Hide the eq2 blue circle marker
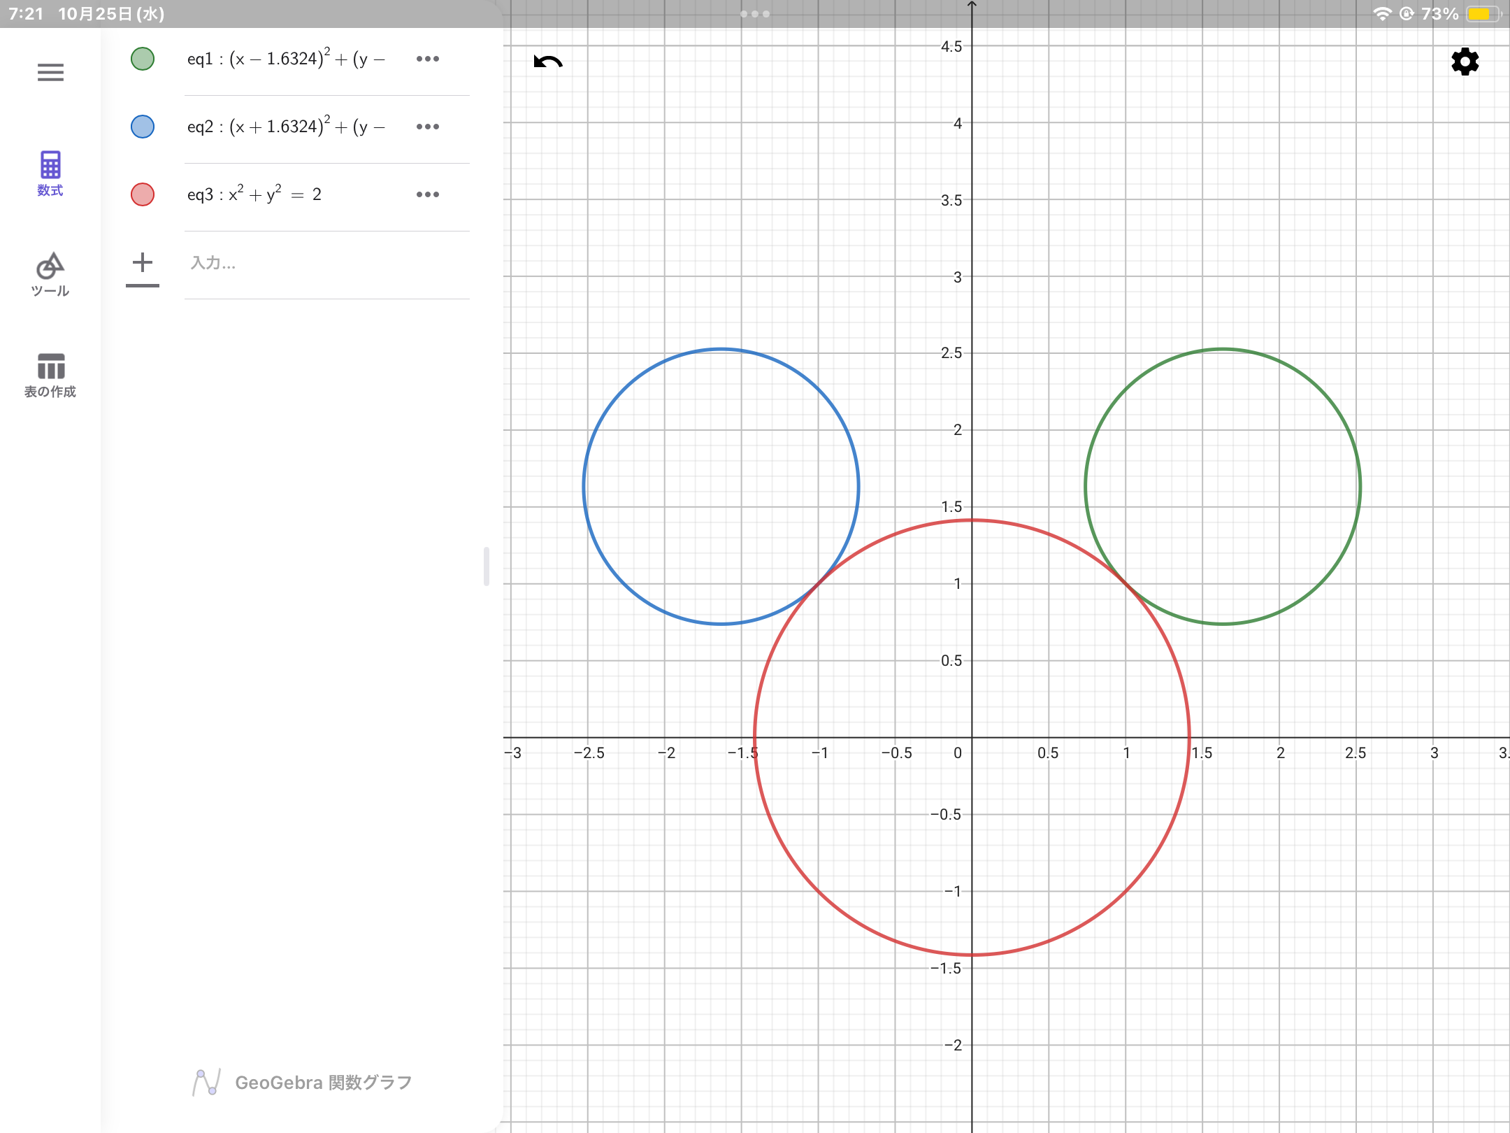The height and width of the screenshot is (1133, 1510). pos(143,127)
